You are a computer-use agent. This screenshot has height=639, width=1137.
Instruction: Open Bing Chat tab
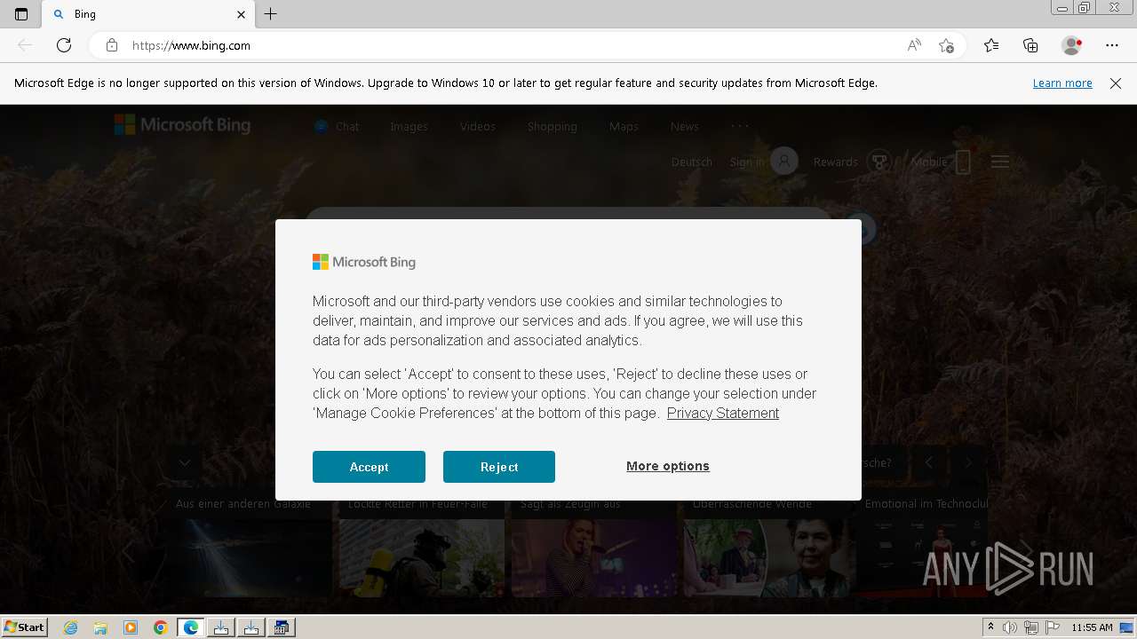tap(337, 126)
